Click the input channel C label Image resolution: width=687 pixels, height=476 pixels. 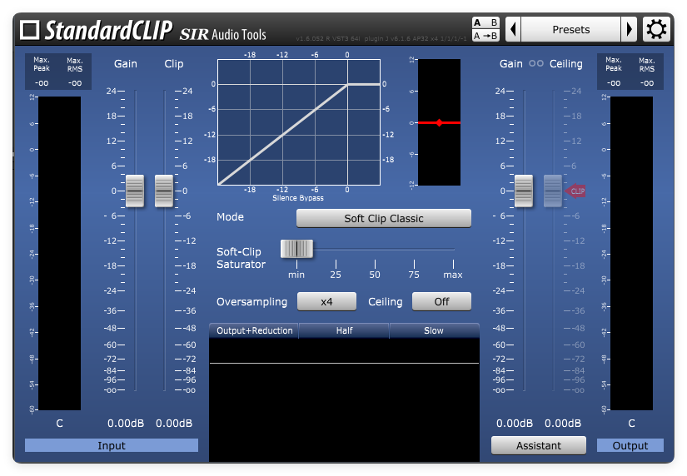[x=59, y=424]
